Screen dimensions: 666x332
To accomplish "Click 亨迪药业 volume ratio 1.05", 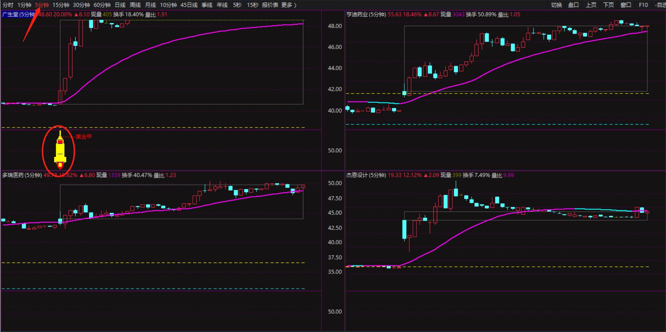I will [x=515, y=14].
